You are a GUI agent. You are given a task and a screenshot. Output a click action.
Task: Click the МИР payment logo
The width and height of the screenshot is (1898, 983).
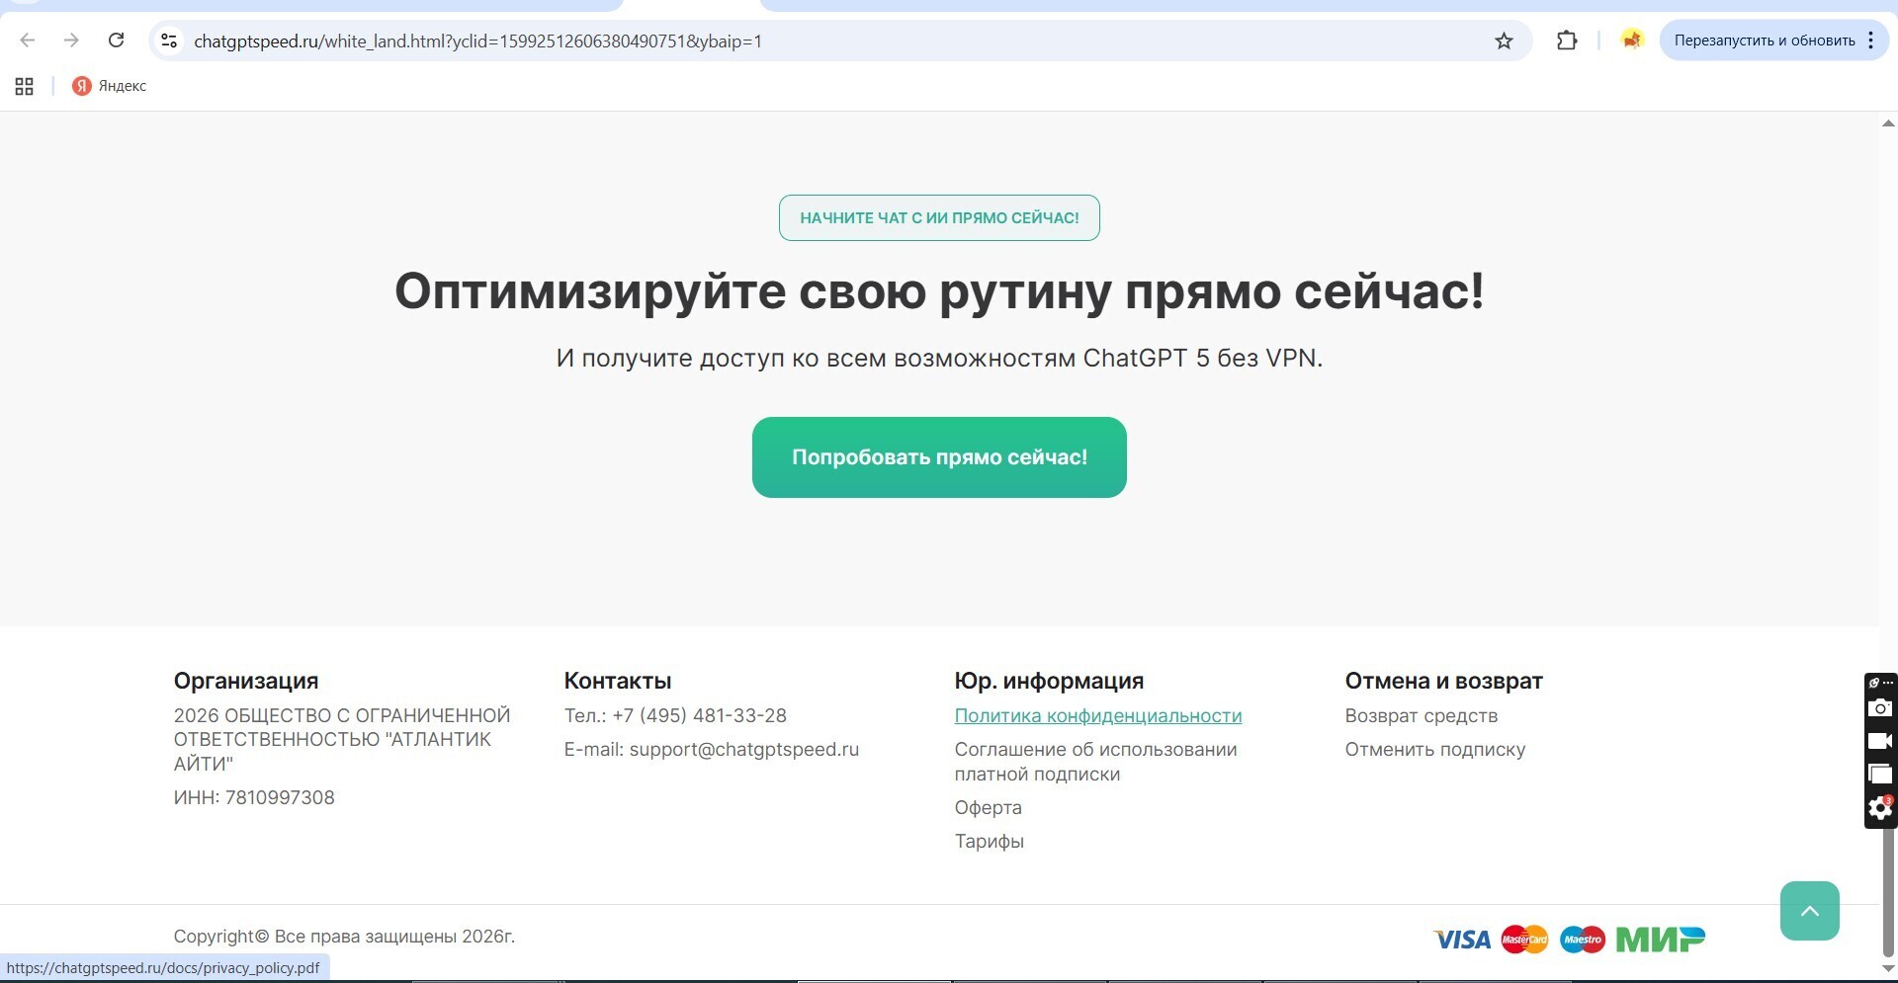click(x=1661, y=939)
